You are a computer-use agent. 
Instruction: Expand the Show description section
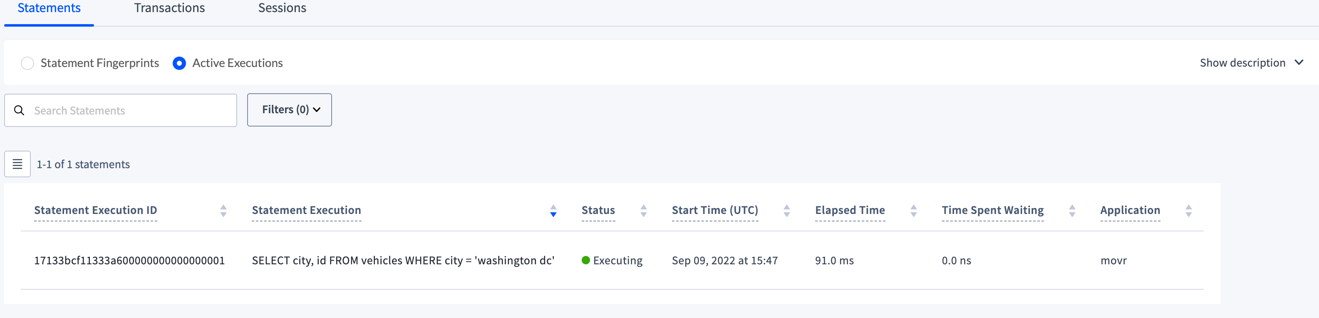coord(1251,63)
